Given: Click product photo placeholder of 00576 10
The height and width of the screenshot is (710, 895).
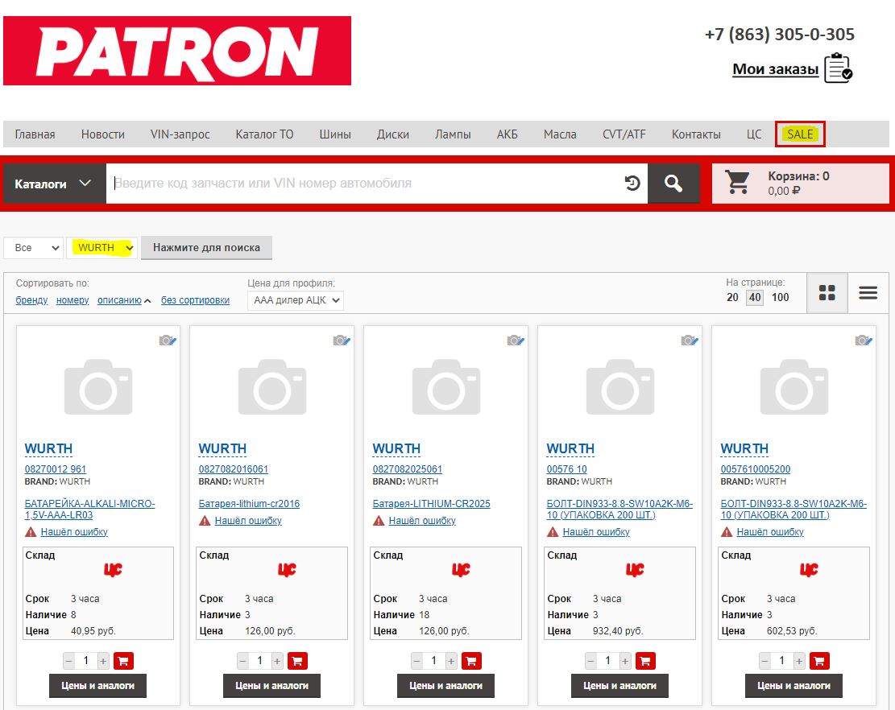Looking at the screenshot, I should click(619, 386).
